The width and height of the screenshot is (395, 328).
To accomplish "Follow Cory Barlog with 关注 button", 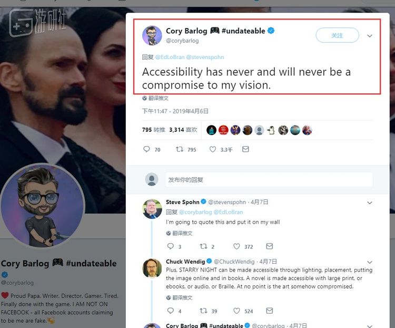I will point(337,35).
